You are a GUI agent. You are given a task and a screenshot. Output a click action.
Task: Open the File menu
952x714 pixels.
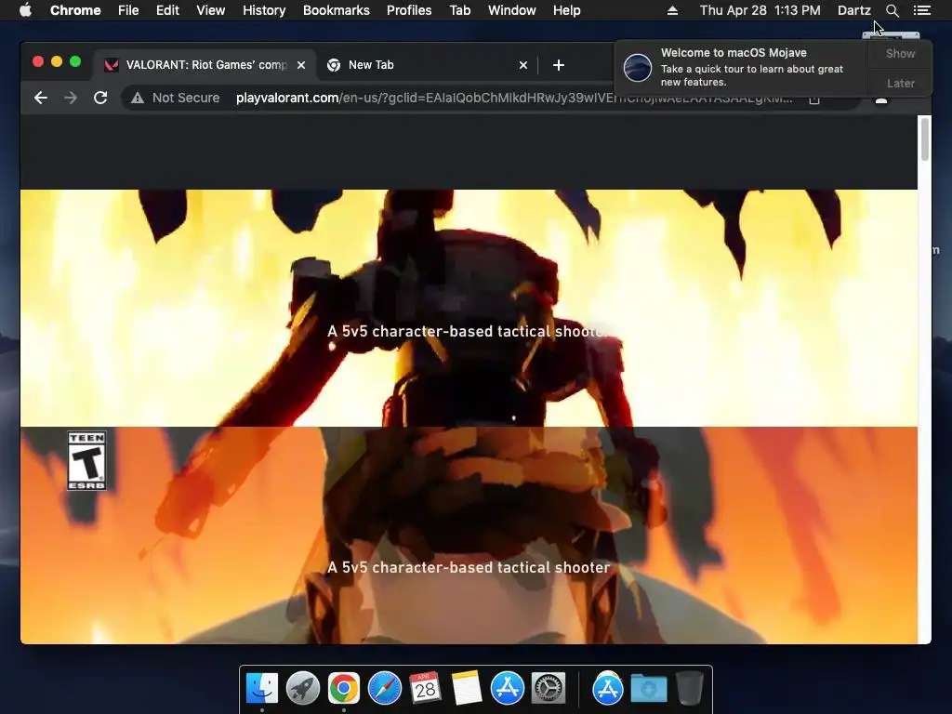coord(128,10)
